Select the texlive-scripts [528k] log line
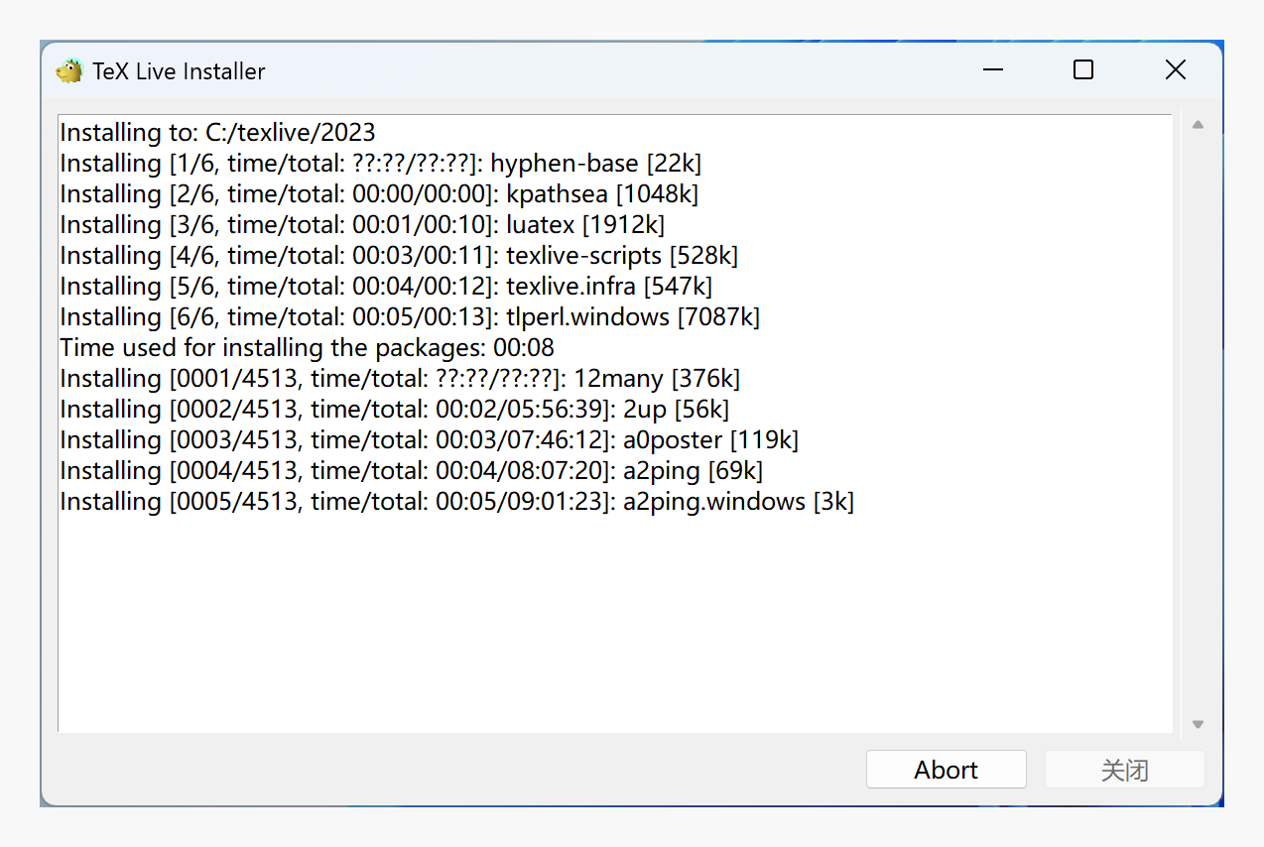Screen dimensions: 1264x847 tap(399, 255)
